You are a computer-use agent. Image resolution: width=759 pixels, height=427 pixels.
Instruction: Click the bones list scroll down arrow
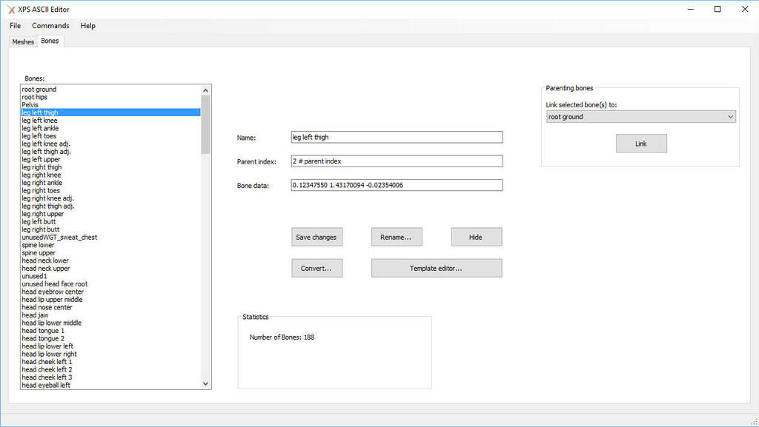206,383
